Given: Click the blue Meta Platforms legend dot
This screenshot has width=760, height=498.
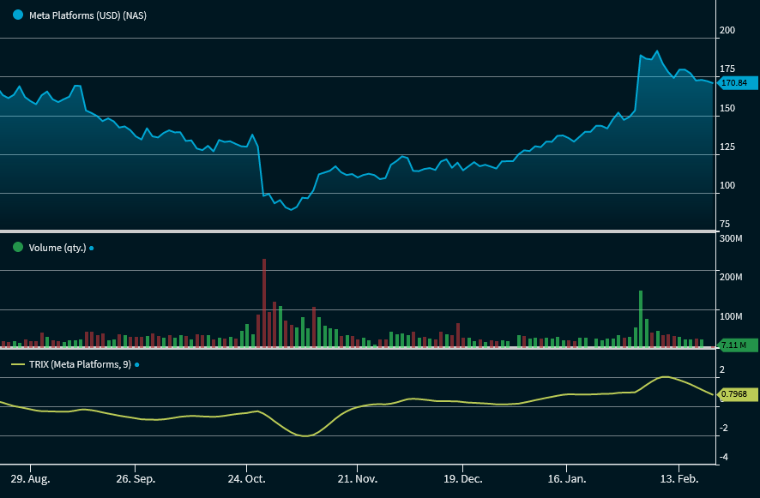Looking at the screenshot, I should pos(18,15).
